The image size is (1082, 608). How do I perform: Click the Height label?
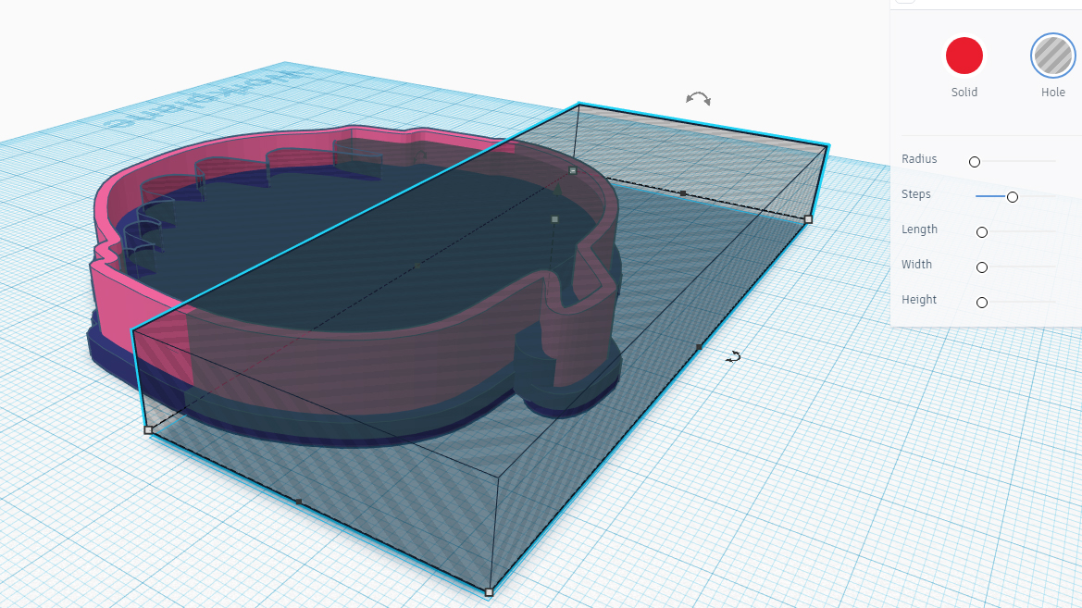pos(919,300)
